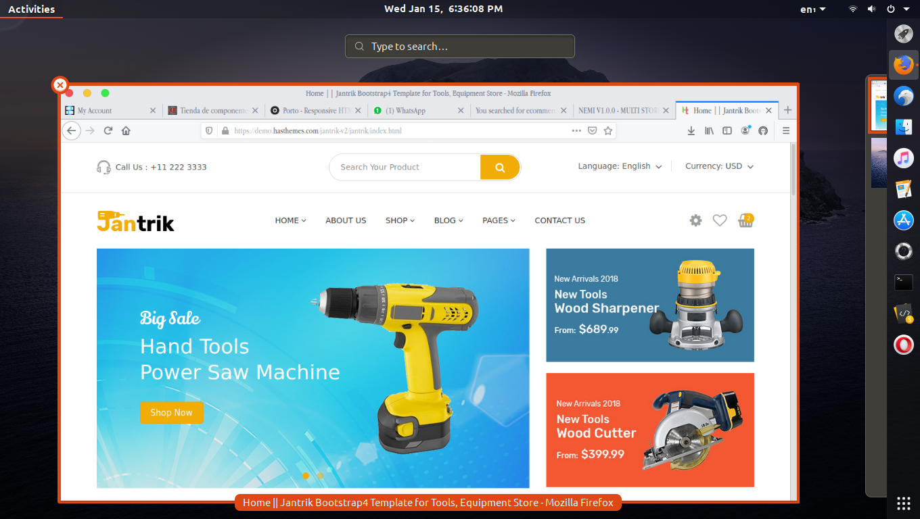Click the Firefox reload page icon
920x519 pixels.
tap(108, 130)
